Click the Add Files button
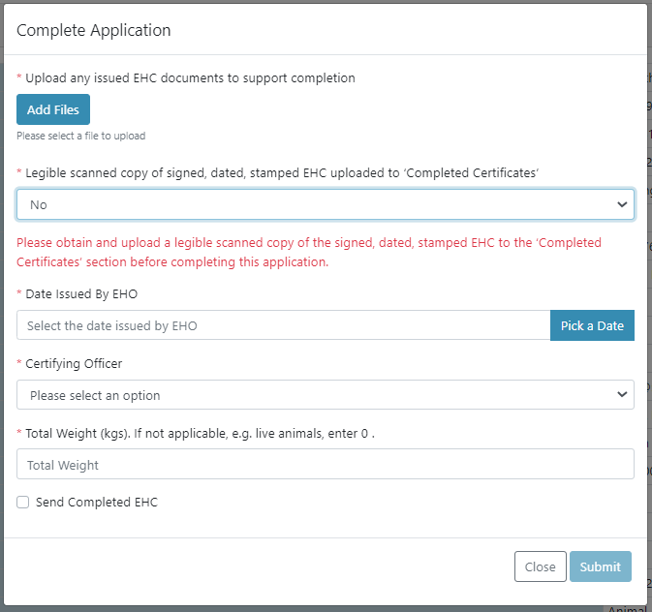Image resolution: width=652 pixels, height=612 pixels. (53, 109)
